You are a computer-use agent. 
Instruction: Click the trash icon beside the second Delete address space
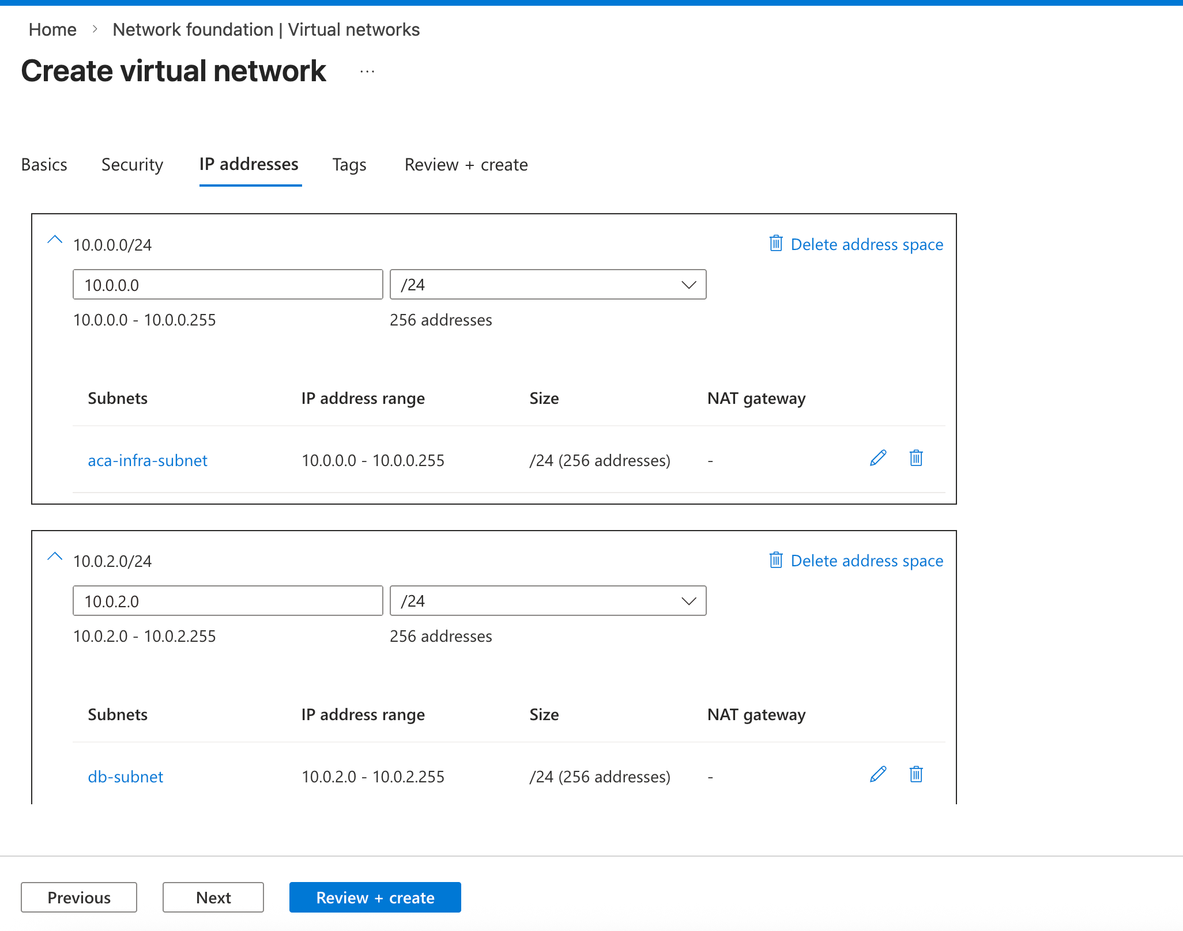tap(775, 561)
